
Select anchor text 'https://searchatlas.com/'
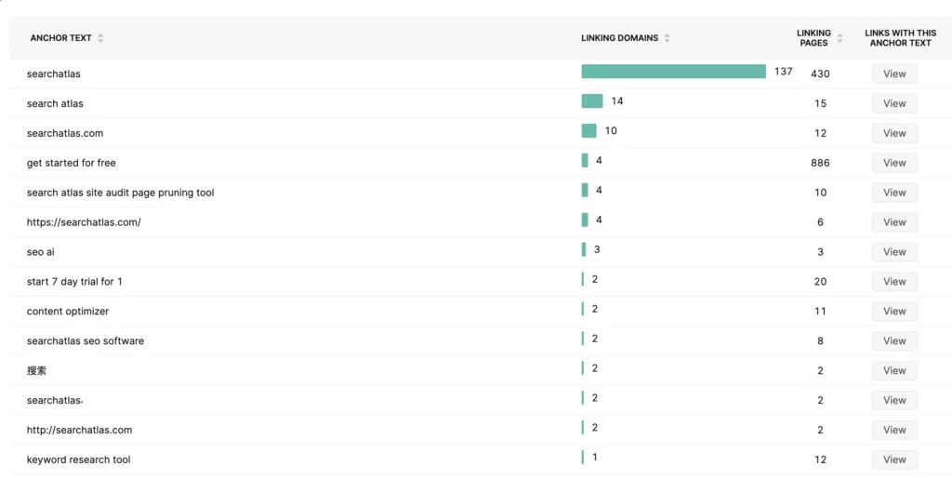tap(84, 222)
